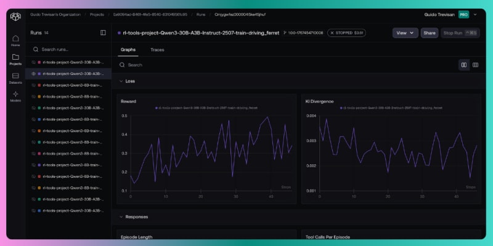Open the Models section

(15, 97)
